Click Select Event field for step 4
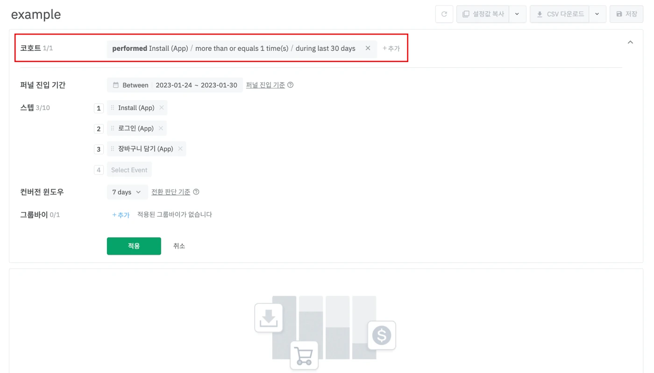 [129, 170]
